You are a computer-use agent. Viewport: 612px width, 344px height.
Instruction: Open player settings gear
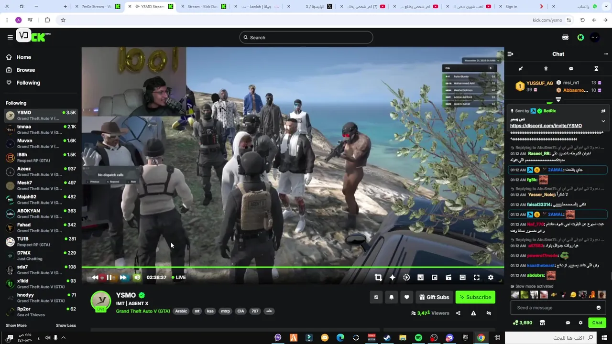[491, 277]
